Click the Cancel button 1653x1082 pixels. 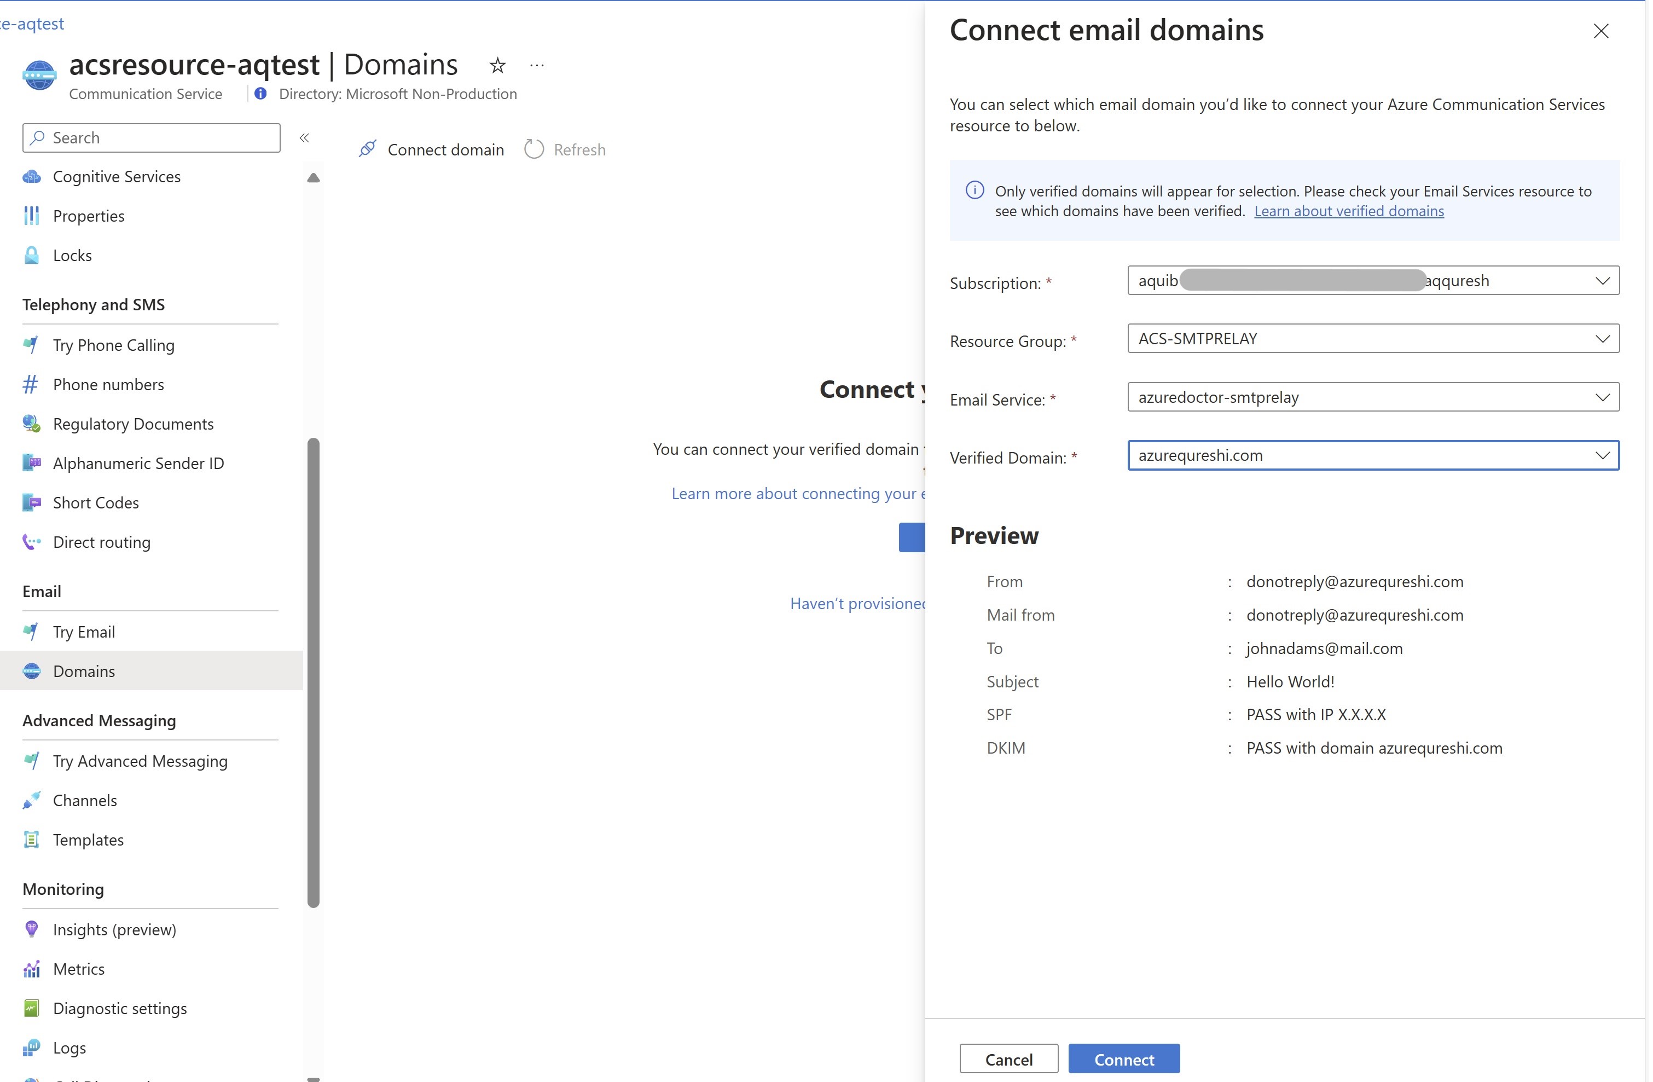[1008, 1058]
